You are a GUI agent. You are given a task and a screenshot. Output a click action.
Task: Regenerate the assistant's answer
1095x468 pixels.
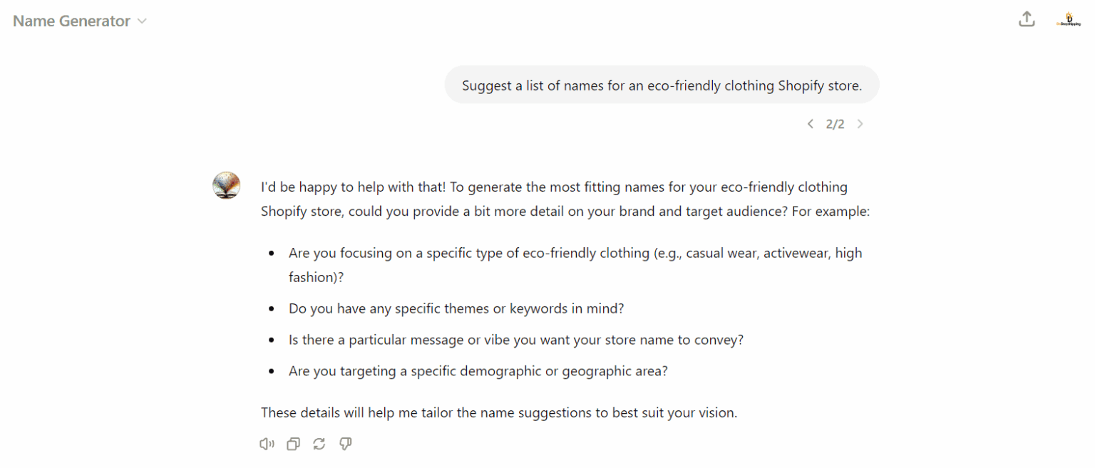(x=319, y=443)
